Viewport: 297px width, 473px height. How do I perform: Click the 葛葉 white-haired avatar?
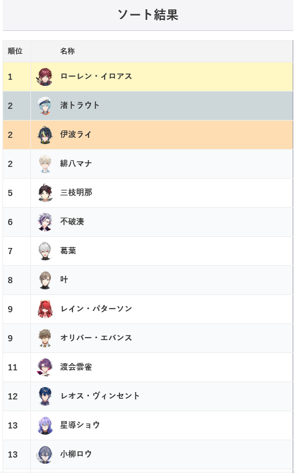45,251
